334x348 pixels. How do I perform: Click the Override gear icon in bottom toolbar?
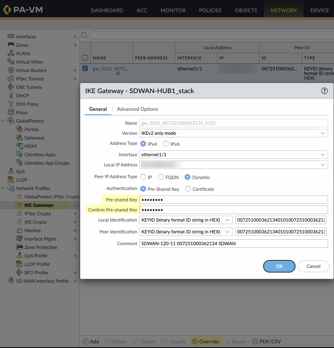point(195,341)
